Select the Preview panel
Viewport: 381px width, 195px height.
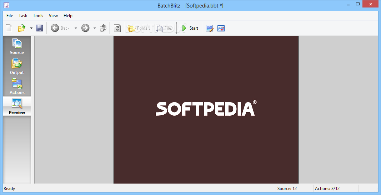[x=17, y=106]
